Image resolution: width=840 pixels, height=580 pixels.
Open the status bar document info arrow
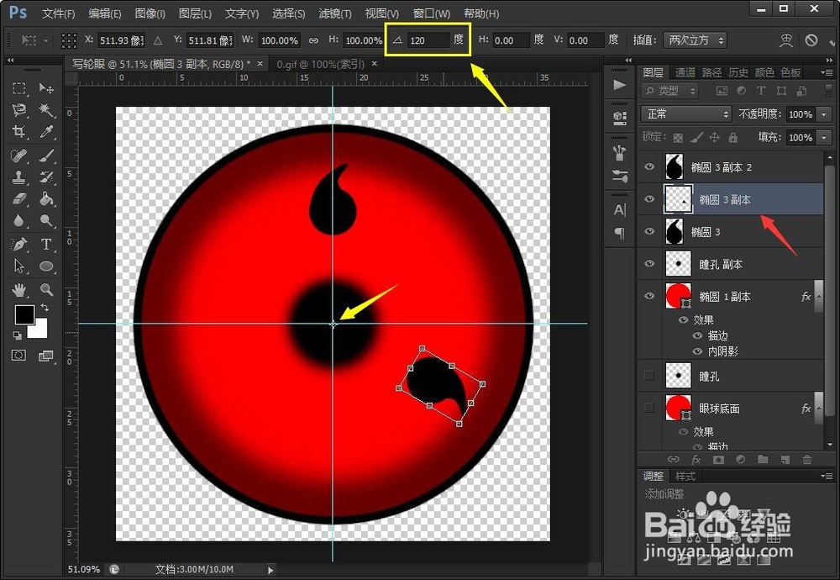270,570
